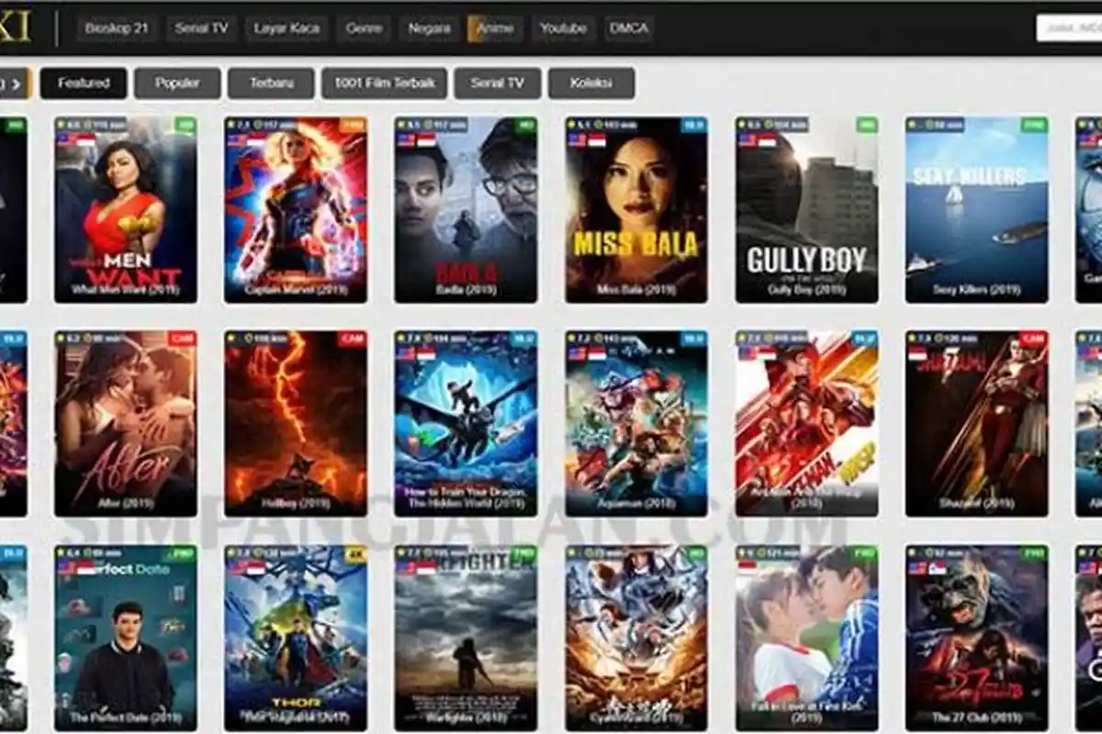The width and height of the screenshot is (1102, 734).
Task: Enable the Populer filter
Action: [175, 83]
